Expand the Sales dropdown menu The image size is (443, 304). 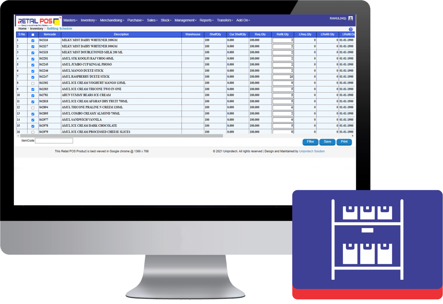click(x=152, y=20)
